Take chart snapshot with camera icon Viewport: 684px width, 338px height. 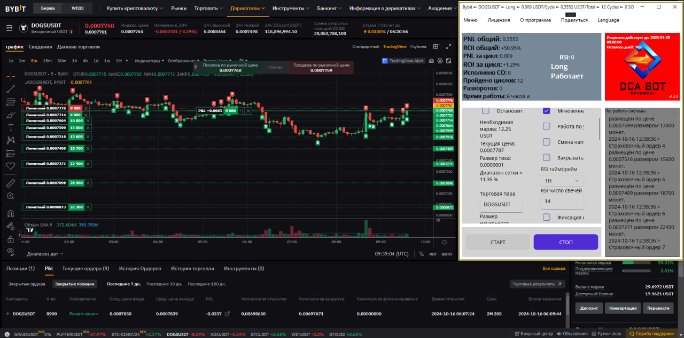432,61
